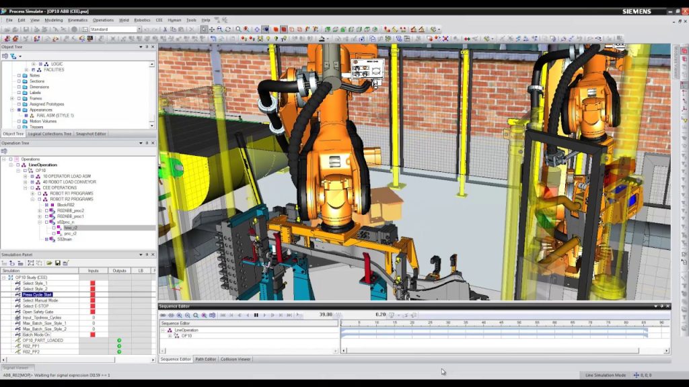Open the Signal Viewer panel at bottom left
689x387 pixels.
tap(17, 368)
